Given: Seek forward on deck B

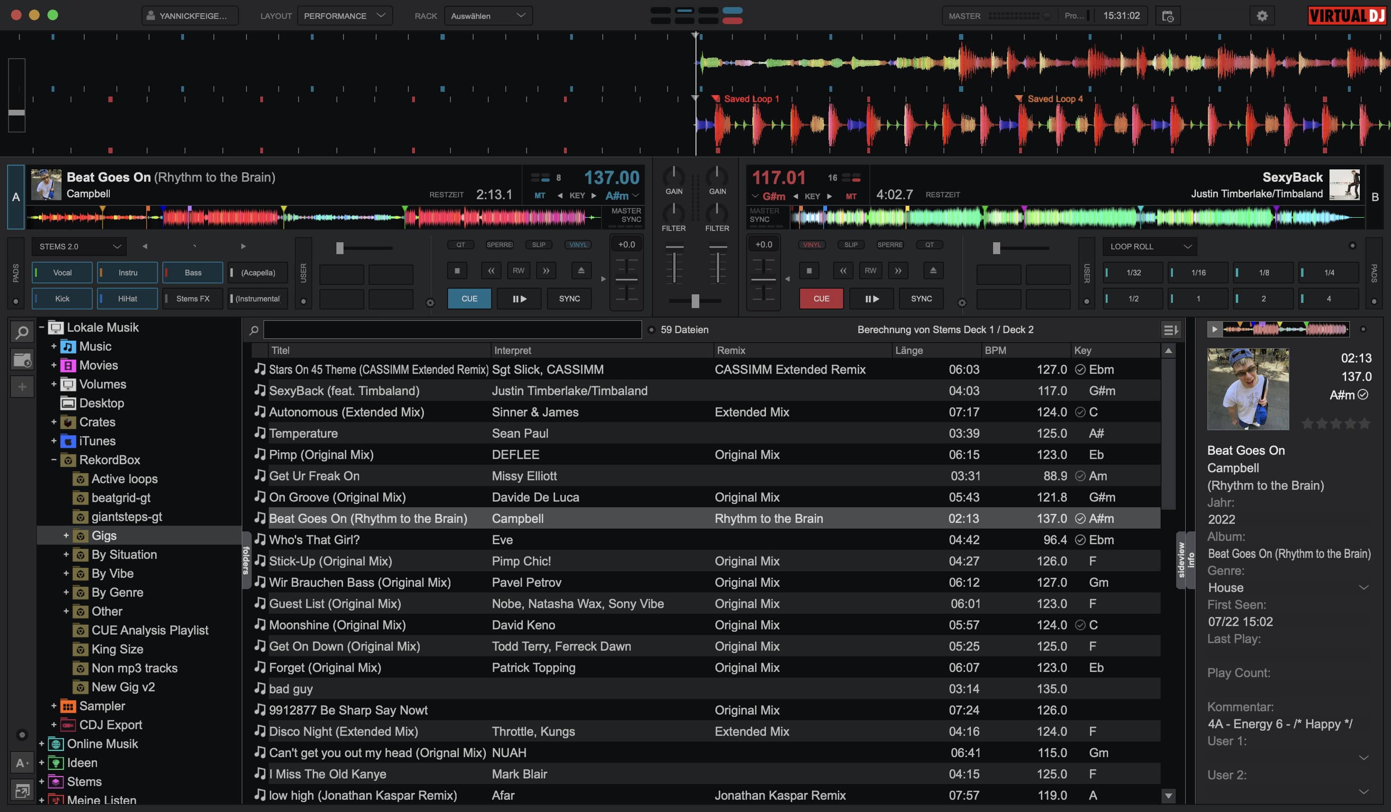Looking at the screenshot, I should [x=898, y=271].
